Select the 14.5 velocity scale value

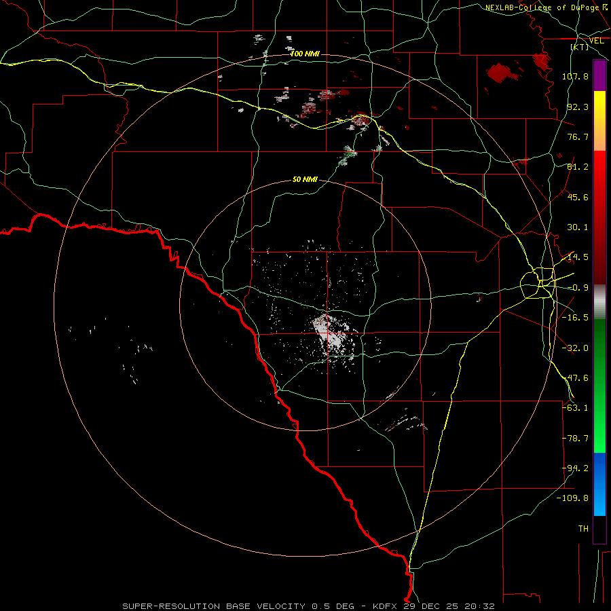tap(578, 257)
